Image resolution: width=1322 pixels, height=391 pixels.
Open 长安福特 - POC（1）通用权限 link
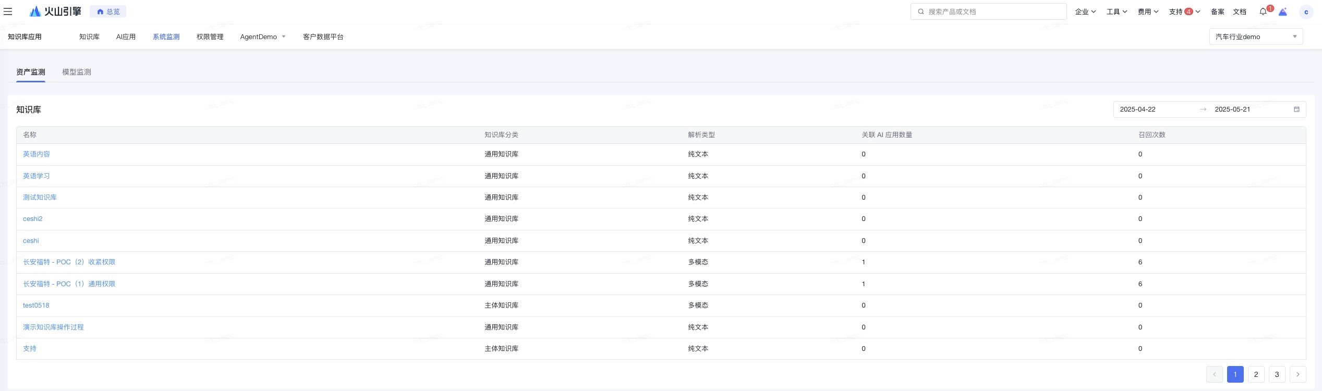click(x=69, y=284)
